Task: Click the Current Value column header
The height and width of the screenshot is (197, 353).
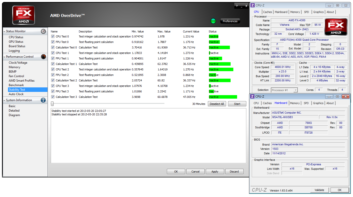Action: [x=191, y=31]
